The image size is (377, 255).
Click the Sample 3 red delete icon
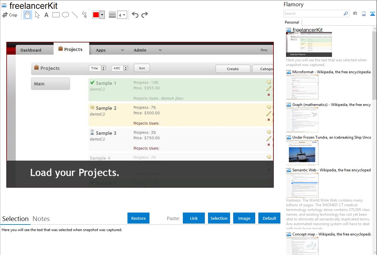269,145
